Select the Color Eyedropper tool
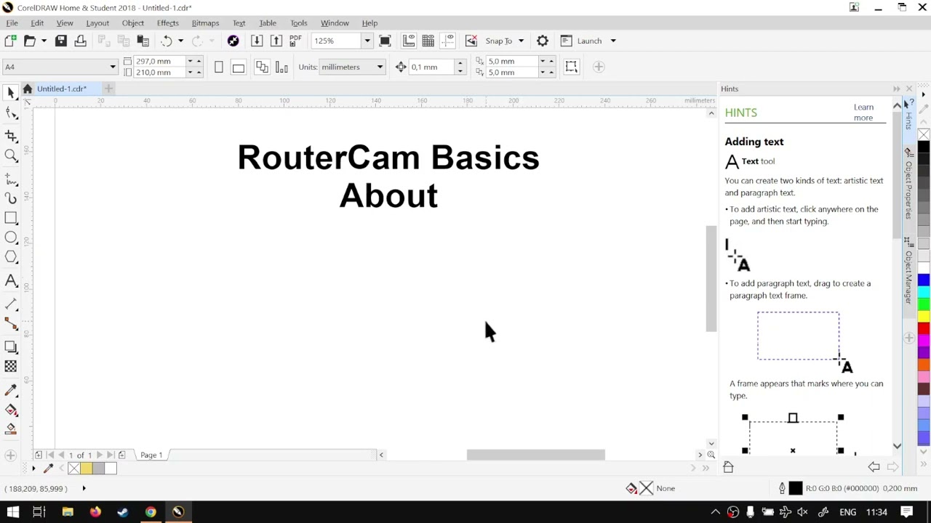Viewport: 931px width, 523px height. click(11, 390)
